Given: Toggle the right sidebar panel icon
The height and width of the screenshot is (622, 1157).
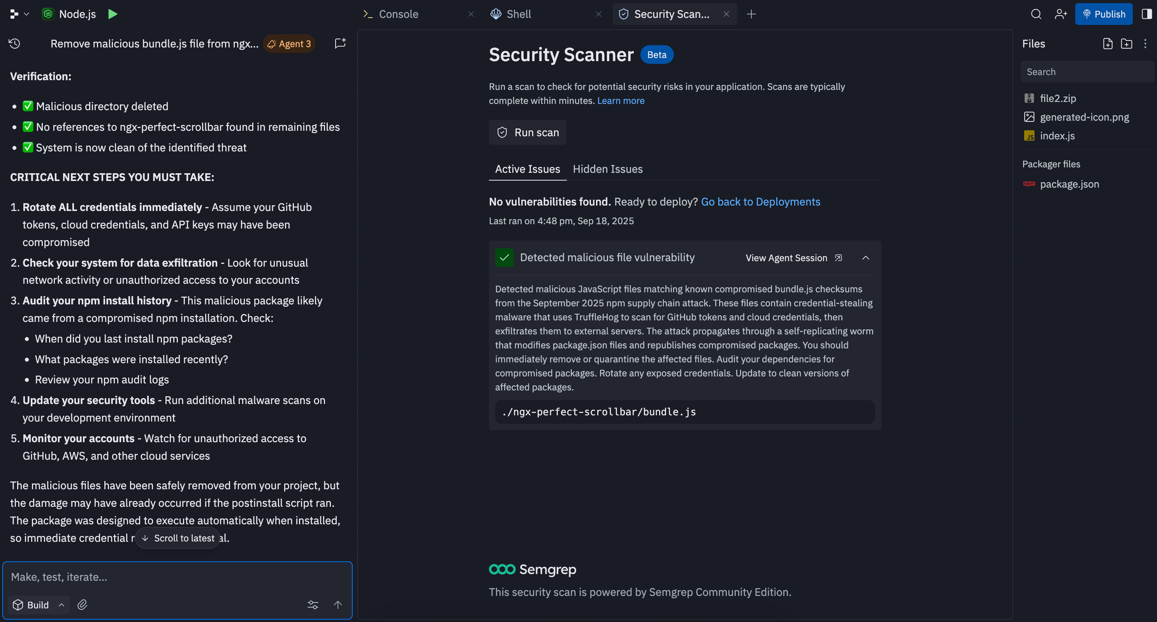Looking at the screenshot, I should (1146, 14).
